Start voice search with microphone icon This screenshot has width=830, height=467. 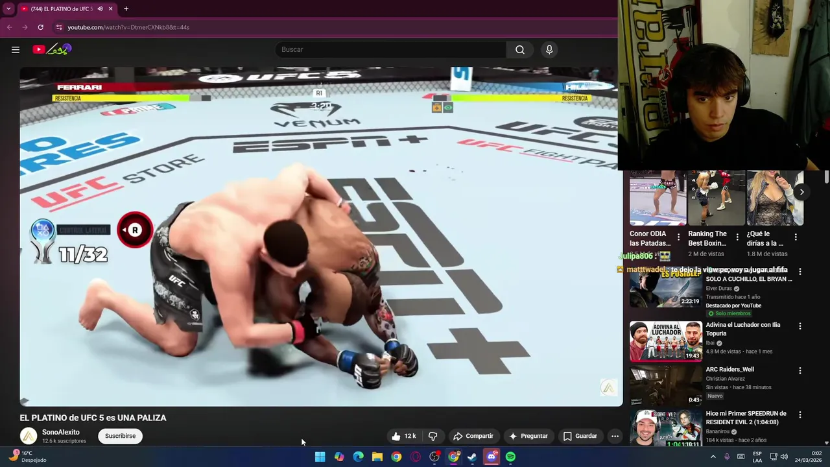(x=549, y=49)
